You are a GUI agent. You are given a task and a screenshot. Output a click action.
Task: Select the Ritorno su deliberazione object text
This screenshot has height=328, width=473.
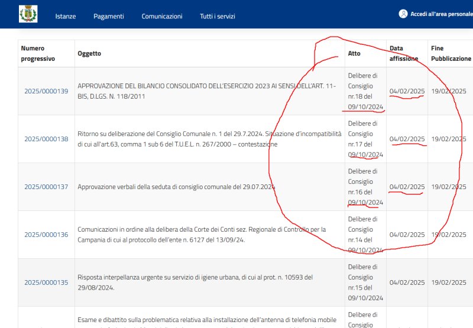(x=209, y=139)
